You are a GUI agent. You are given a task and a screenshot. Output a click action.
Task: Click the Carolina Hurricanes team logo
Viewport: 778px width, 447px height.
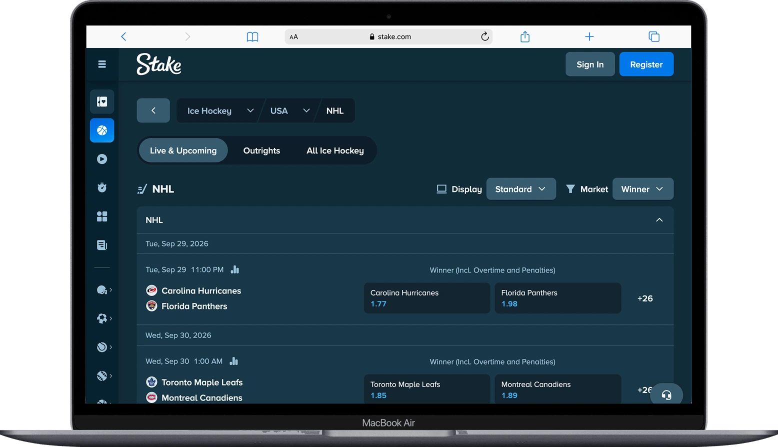pos(151,290)
